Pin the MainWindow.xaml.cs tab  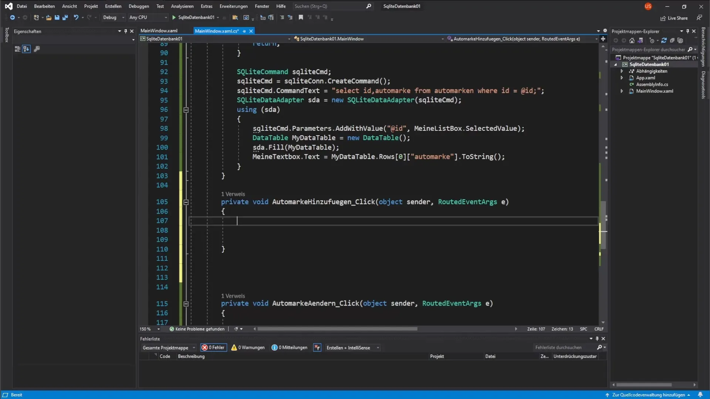point(244,31)
